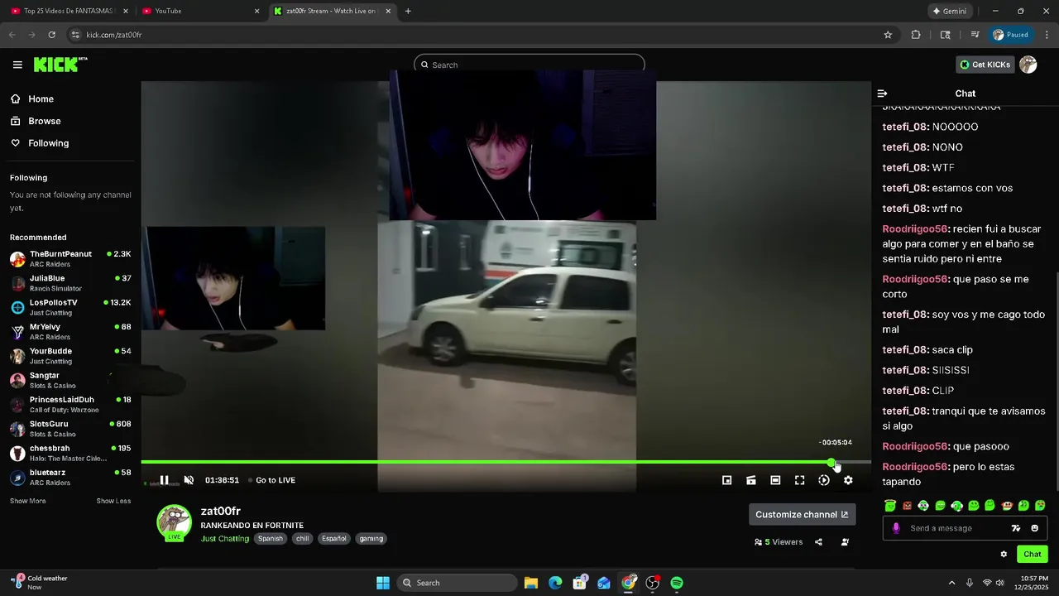
Task: Click the 5 Viewers count
Action: (779, 542)
